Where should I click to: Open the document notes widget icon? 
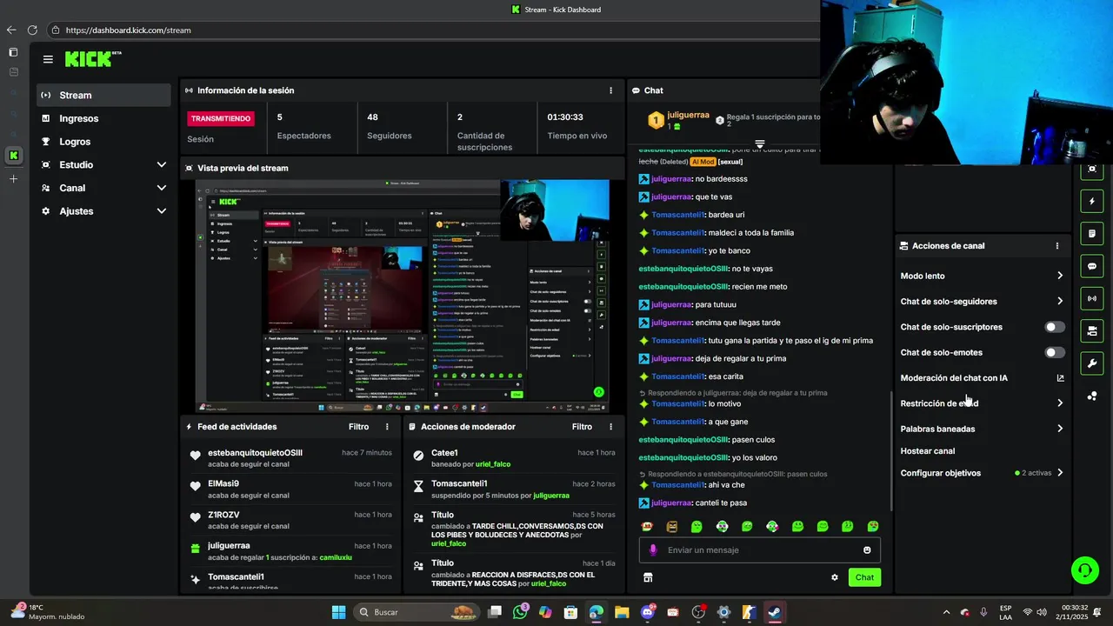point(1092,234)
